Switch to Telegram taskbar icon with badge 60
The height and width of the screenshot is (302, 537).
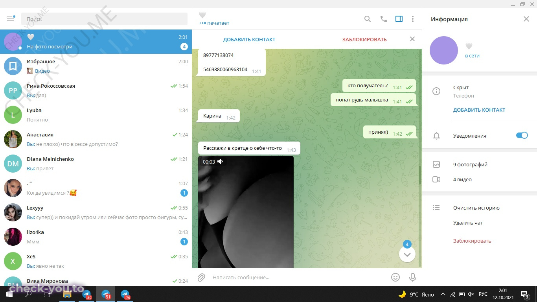[x=86, y=294]
